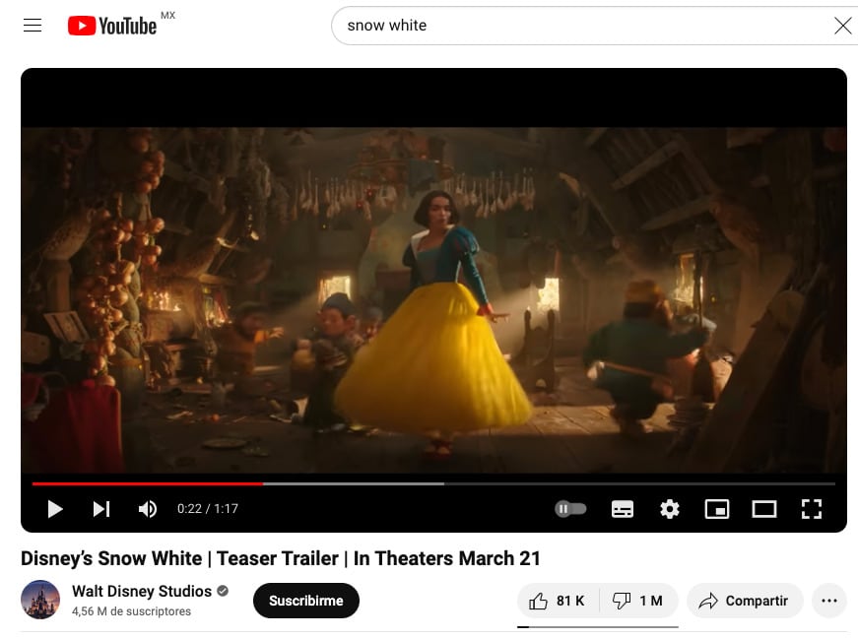Turn on subtitles/closed captions

tap(623, 509)
